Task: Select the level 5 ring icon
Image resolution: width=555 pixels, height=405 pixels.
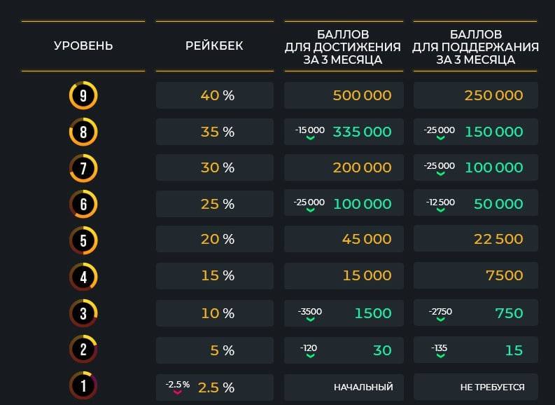Action: 83,241
